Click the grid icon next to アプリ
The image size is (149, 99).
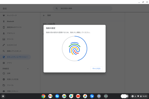[4, 63]
